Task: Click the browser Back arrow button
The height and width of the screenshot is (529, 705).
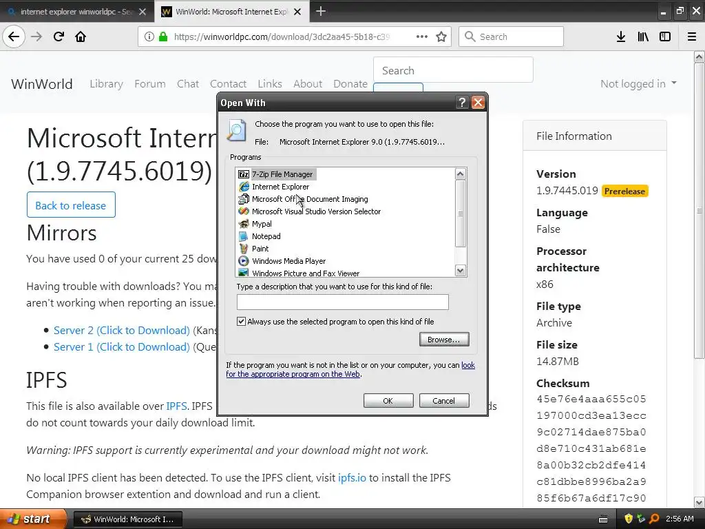Action: 14,37
